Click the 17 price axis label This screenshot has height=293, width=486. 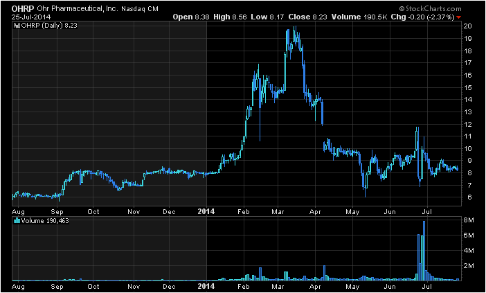tap(468, 63)
